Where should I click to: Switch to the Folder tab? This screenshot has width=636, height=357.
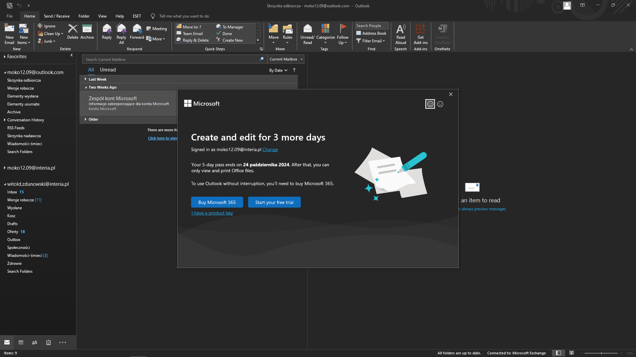click(x=84, y=16)
